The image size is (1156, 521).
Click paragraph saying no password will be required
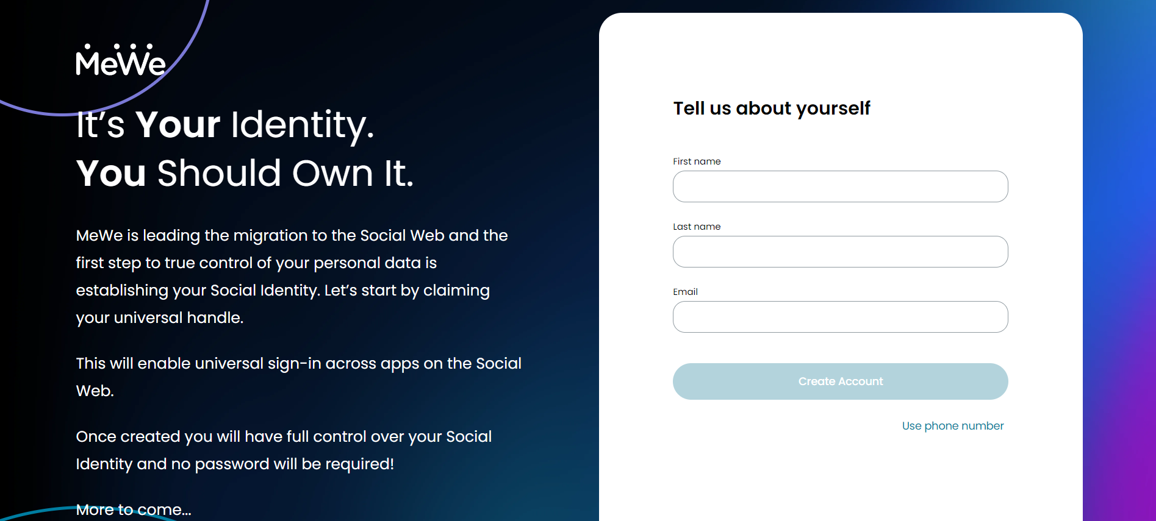point(284,450)
